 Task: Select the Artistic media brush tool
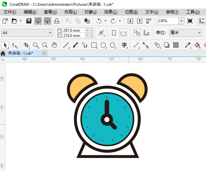pyautogui.click(x=75, y=45)
